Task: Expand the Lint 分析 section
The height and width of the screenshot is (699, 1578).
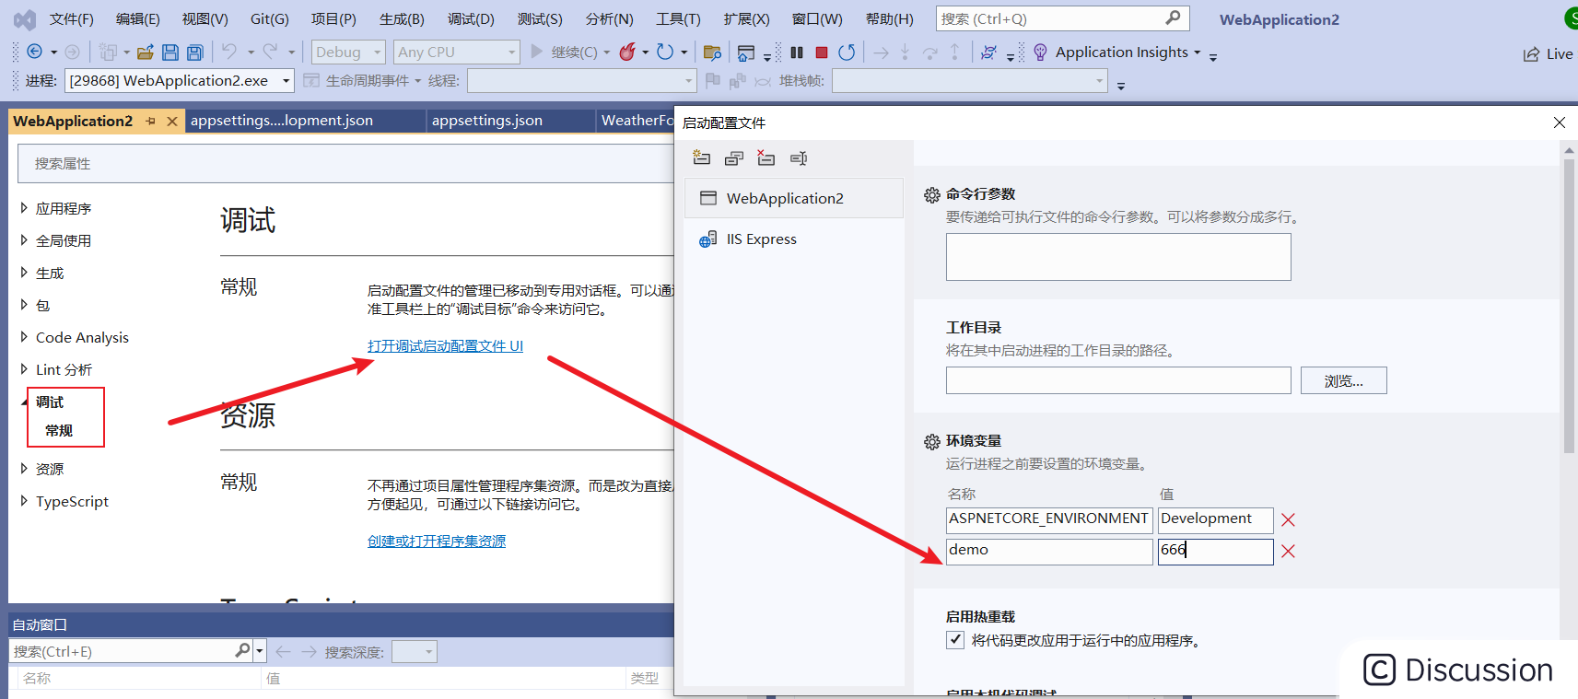Action: click(24, 369)
